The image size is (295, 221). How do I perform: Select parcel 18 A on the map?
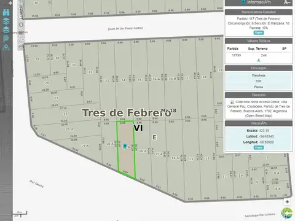pyautogui.click(x=110, y=144)
